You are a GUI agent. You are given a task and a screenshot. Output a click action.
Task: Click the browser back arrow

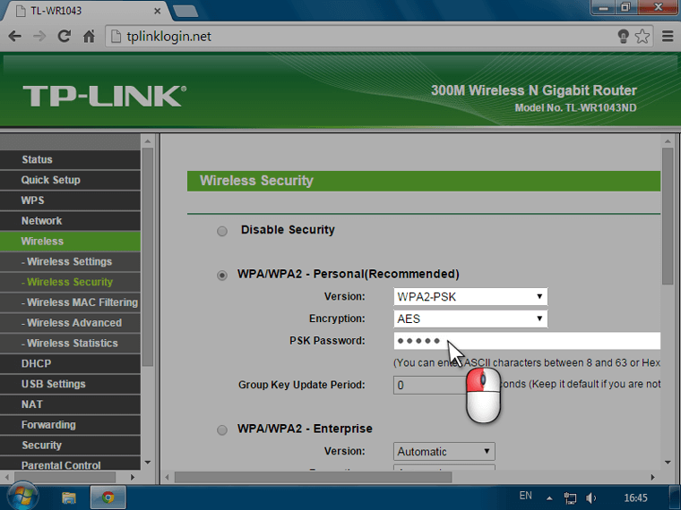click(x=14, y=37)
